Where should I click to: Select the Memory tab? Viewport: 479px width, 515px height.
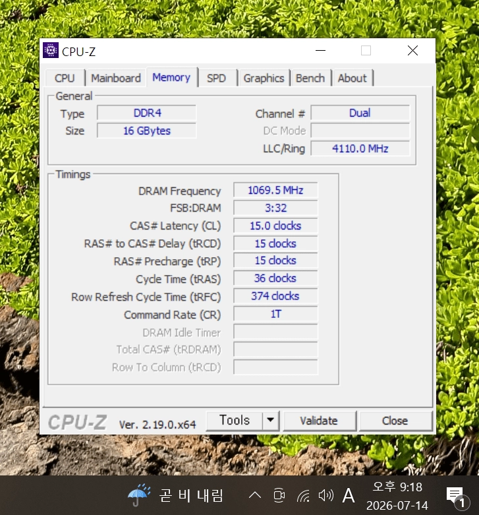(x=171, y=77)
